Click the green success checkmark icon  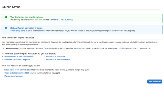click(6, 17)
